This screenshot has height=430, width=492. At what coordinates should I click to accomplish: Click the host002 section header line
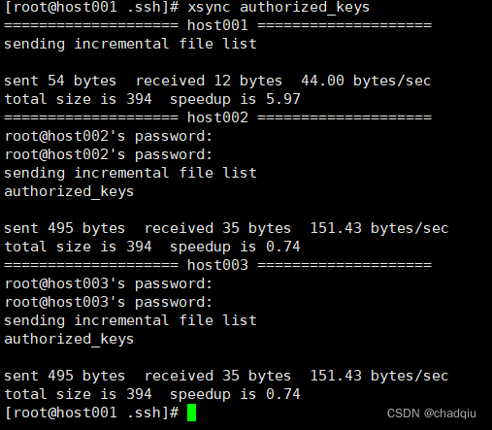[217, 117]
